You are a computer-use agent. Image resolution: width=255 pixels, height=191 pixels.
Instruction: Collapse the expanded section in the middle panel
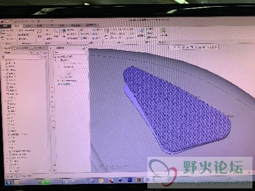click(55, 60)
